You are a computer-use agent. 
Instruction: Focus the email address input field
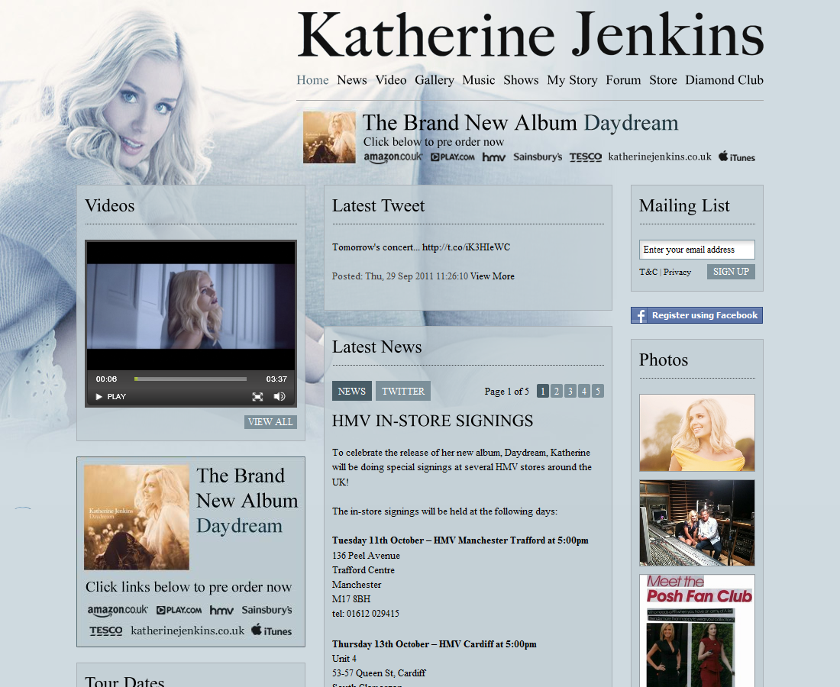coord(697,250)
